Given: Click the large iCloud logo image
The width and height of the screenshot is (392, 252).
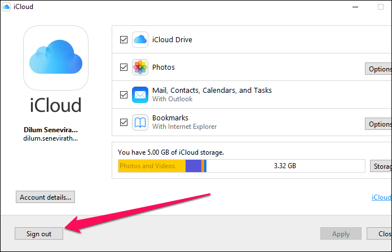Looking at the screenshot, I should tap(56, 58).
